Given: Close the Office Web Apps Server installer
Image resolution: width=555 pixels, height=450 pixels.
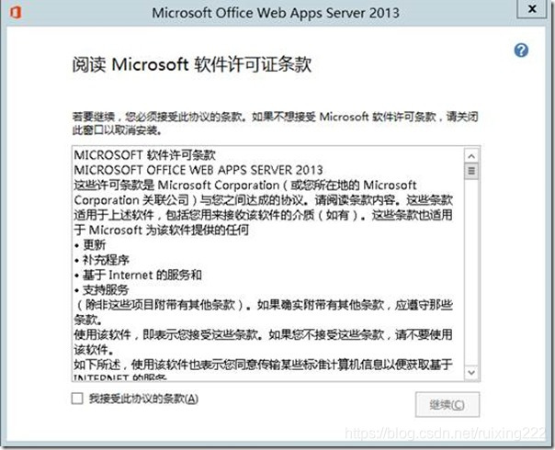Looking at the screenshot, I should [x=532, y=9].
